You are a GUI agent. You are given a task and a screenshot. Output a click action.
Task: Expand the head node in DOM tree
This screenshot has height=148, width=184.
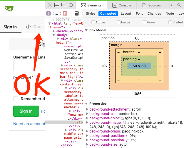pos(54,31)
